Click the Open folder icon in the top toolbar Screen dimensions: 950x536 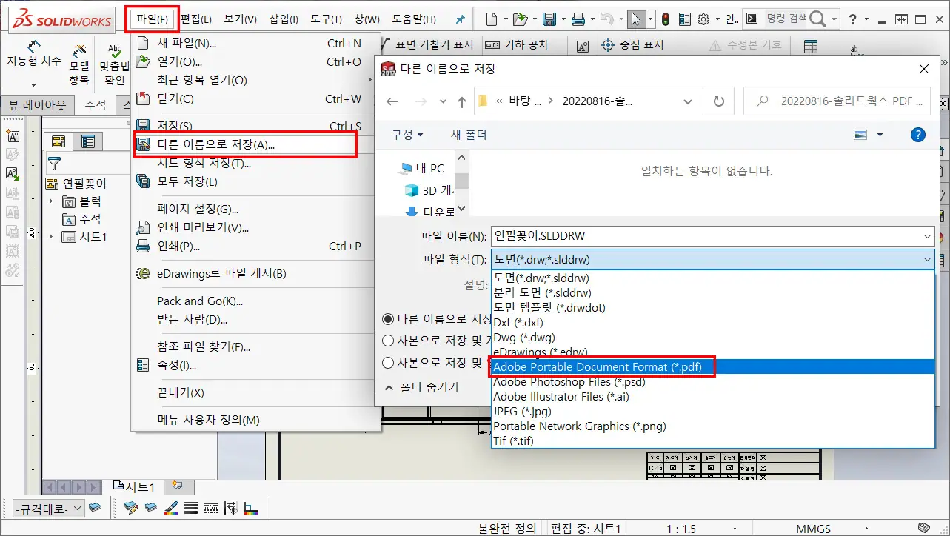pos(521,19)
